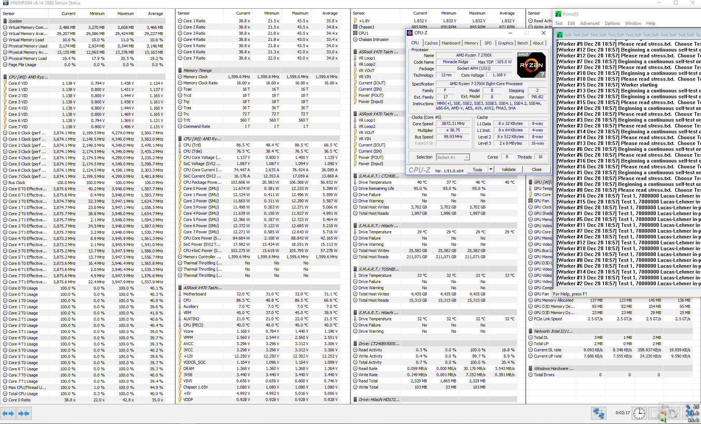Open the Options menu in Prime95

pos(612,23)
